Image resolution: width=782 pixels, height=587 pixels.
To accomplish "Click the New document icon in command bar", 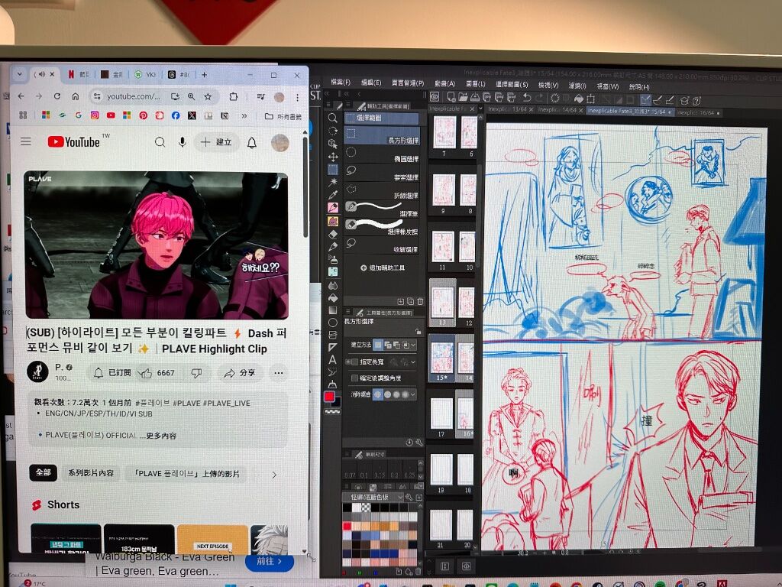I will click(x=451, y=98).
